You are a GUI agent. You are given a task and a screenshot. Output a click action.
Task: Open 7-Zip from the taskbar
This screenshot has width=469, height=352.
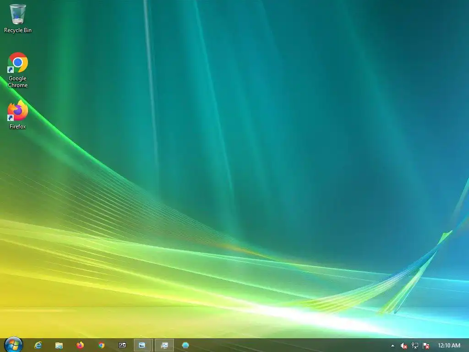tap(122, 345)
